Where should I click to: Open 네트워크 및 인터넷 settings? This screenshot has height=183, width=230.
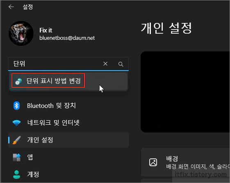[68, 123]
